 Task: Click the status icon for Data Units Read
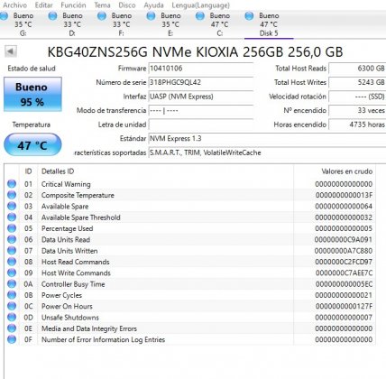click(x=12, y=239)
